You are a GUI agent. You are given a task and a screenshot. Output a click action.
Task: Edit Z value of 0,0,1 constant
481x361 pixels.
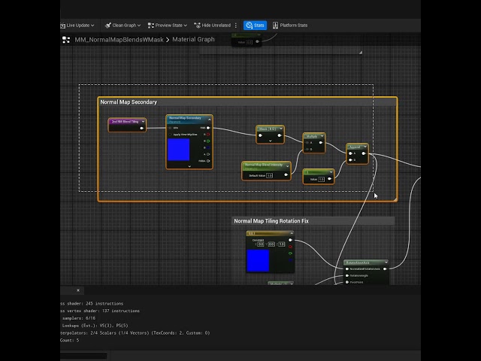(282, 244)
